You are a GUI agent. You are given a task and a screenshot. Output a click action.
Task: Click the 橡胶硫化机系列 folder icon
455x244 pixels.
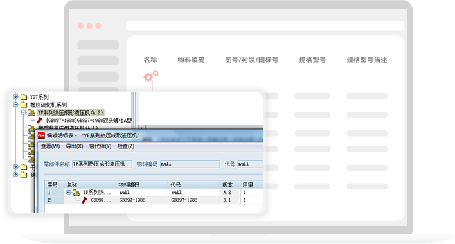coord(24,105)
